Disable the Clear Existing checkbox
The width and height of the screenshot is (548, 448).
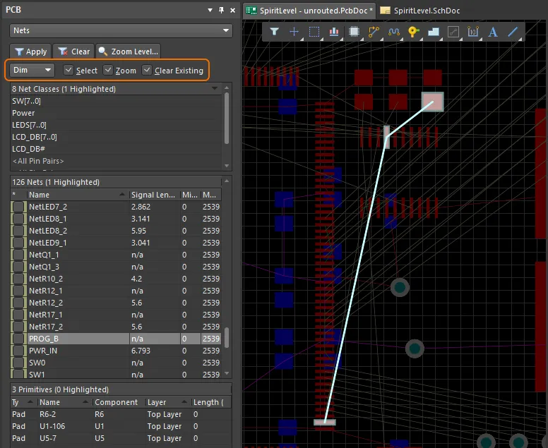[147, 71]
